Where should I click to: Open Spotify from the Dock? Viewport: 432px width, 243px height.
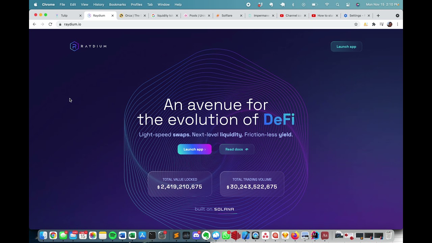(113, 235)
